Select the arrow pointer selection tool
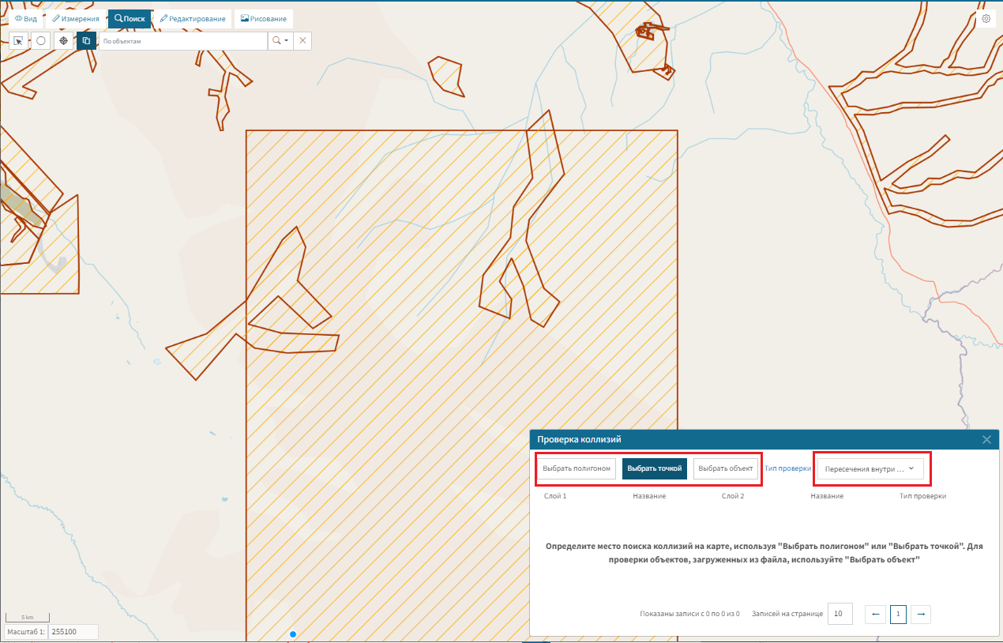The width and height of the screenshot is (1003, 643). click(x=18, y=40)
